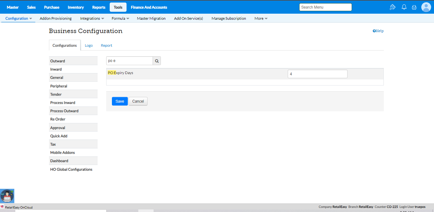
Task: Go to Addon Provisioning
Action: (56, 18)
